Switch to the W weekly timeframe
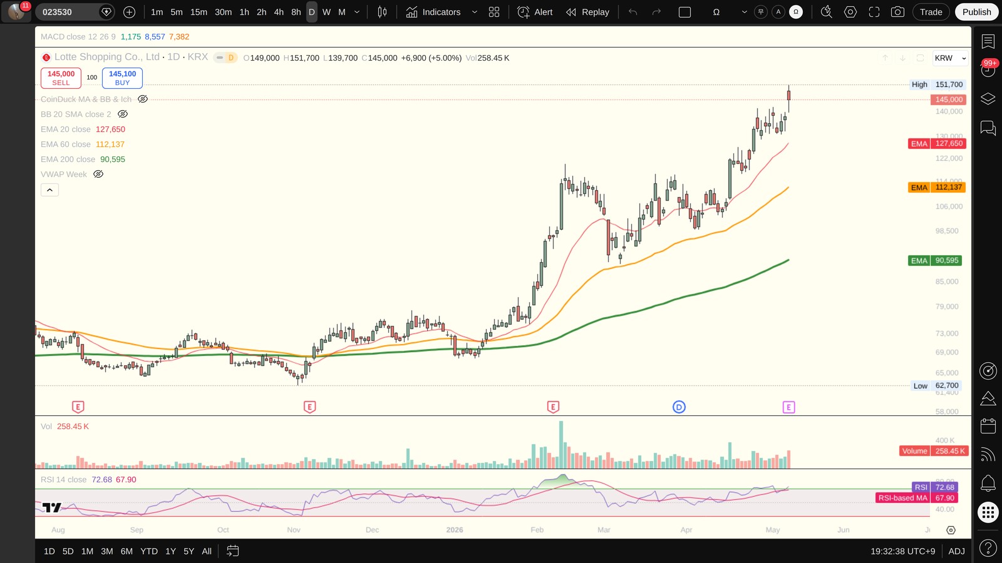Screen dimensions: 1002x563 pyautogui.click(x=326, y=12)
